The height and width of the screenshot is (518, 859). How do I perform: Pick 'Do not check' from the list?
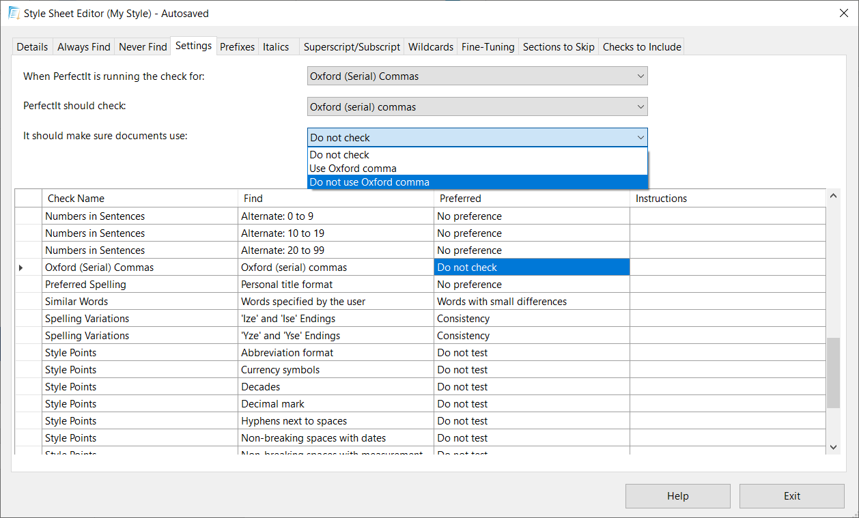coord(339,155)
